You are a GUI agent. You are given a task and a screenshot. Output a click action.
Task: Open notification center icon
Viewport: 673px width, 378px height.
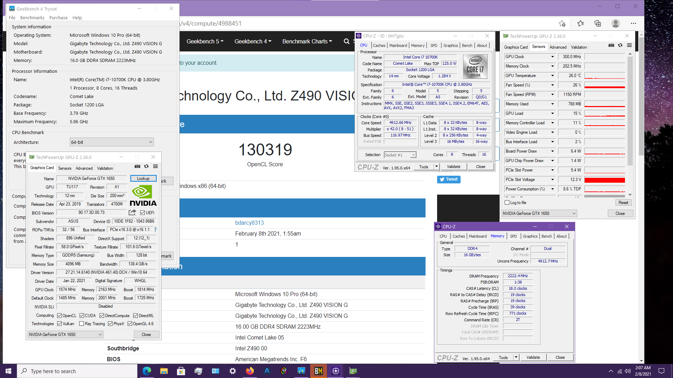tap(661, 371)
